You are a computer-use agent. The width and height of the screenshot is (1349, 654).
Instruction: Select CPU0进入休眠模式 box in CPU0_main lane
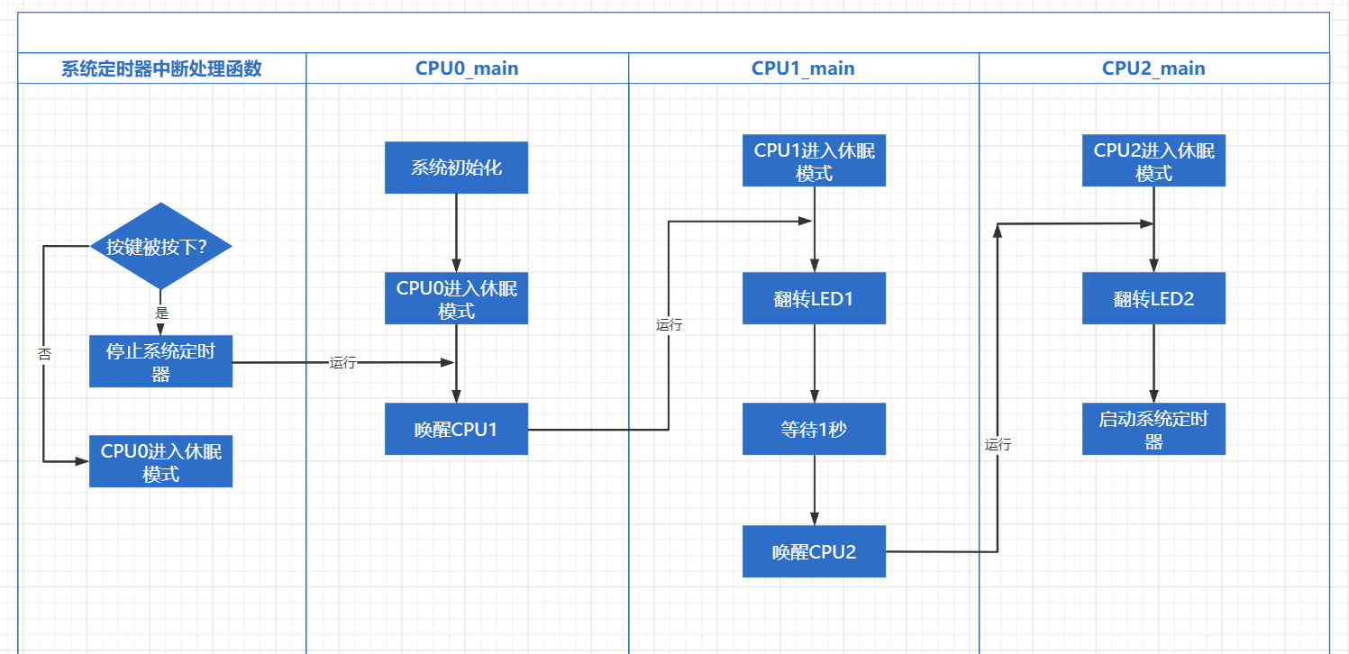456,298
